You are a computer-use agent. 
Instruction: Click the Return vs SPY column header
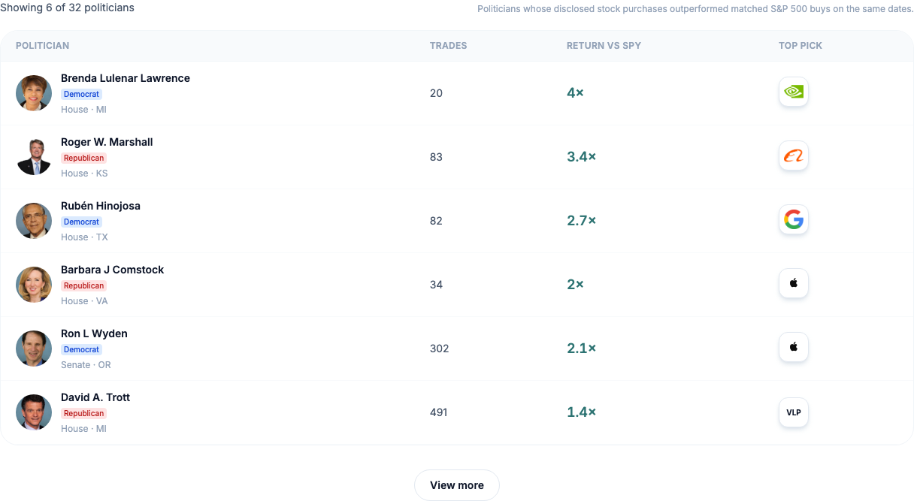coord(604,46)
